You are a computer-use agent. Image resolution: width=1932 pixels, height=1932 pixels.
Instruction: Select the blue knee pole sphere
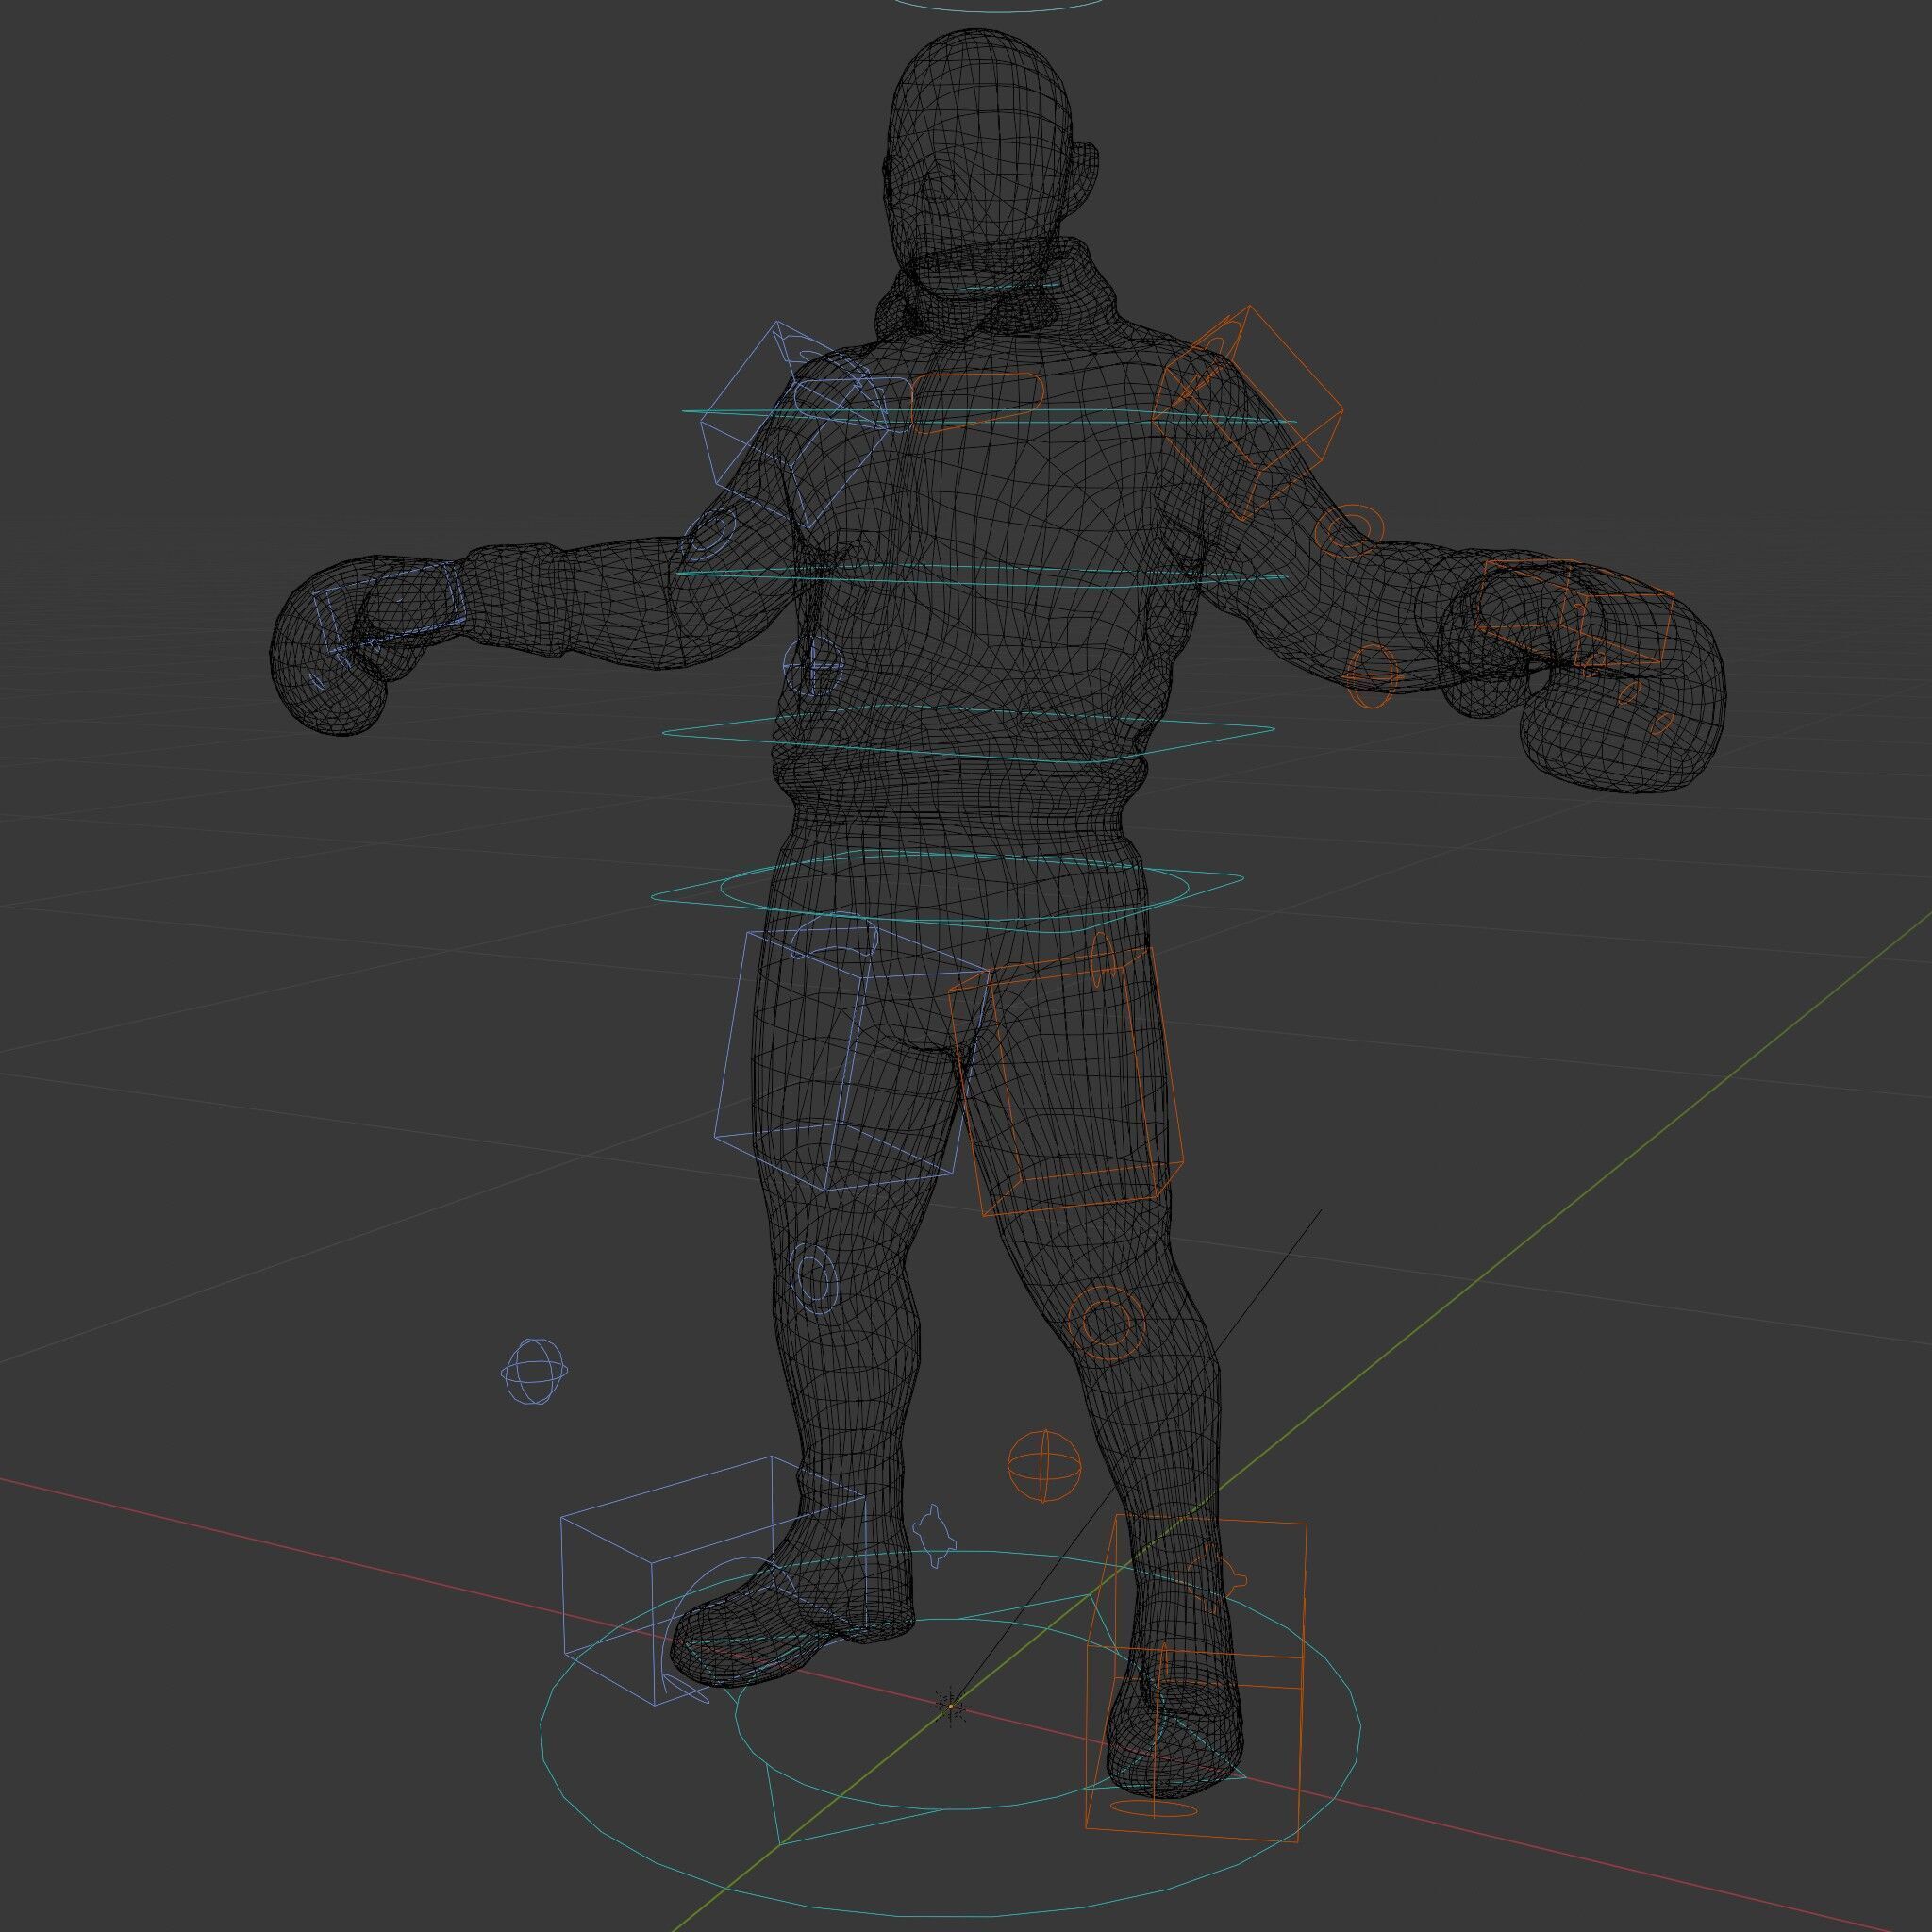[x=534, y=1371]
